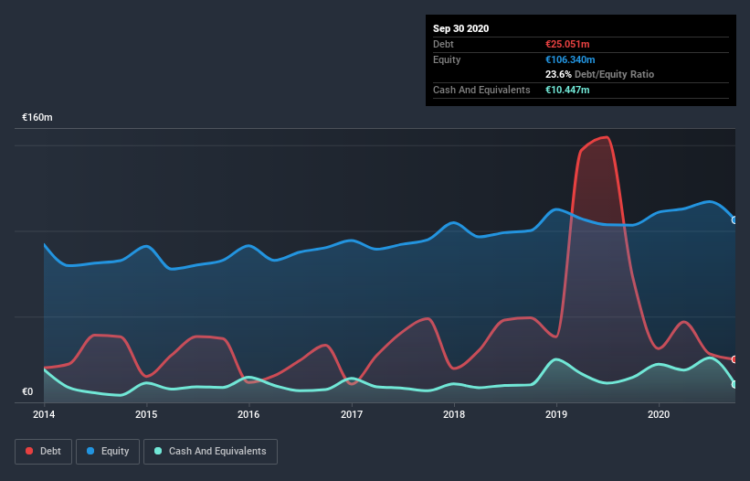Click the Equity label in tooltip
The image size is (750, 481).
[x=447, y=59]
